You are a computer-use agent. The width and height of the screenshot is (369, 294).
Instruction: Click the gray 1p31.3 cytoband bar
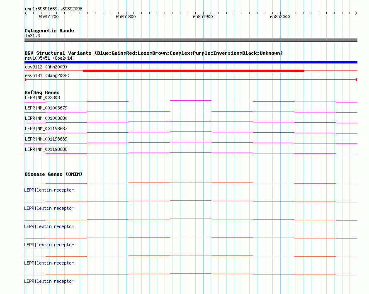[191, 40]
